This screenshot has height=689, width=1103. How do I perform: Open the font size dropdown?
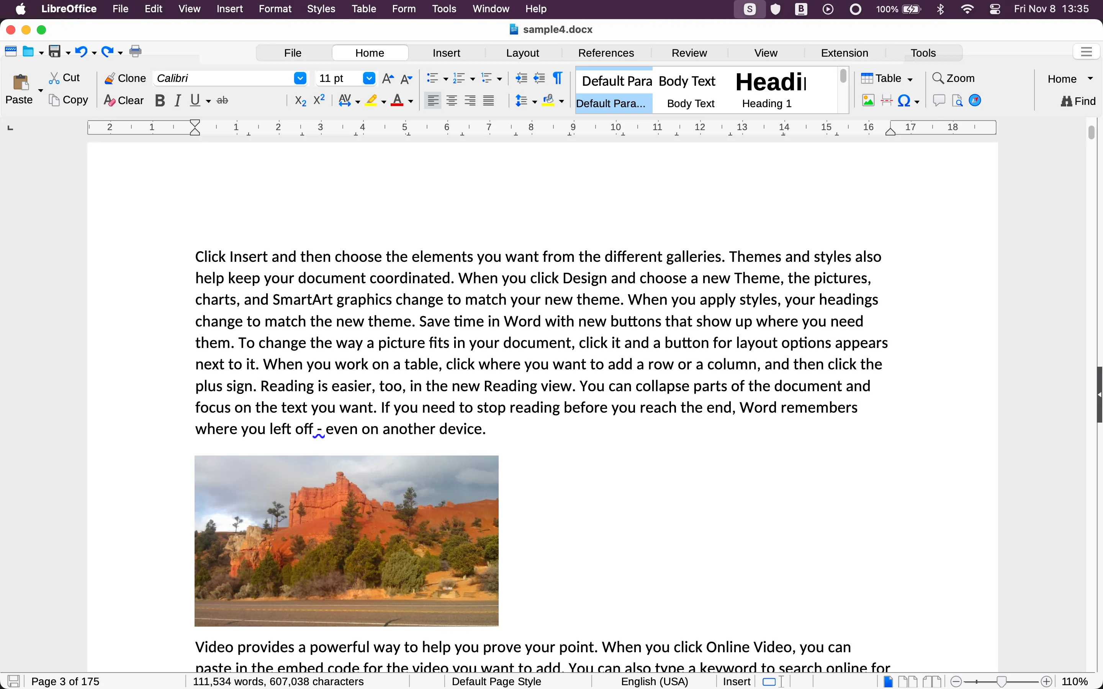(369, 78)
